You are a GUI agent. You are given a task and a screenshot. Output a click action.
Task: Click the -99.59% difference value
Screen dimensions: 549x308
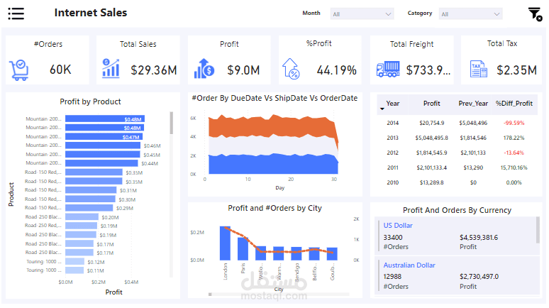pyautogui.click(x=514, y=123)
